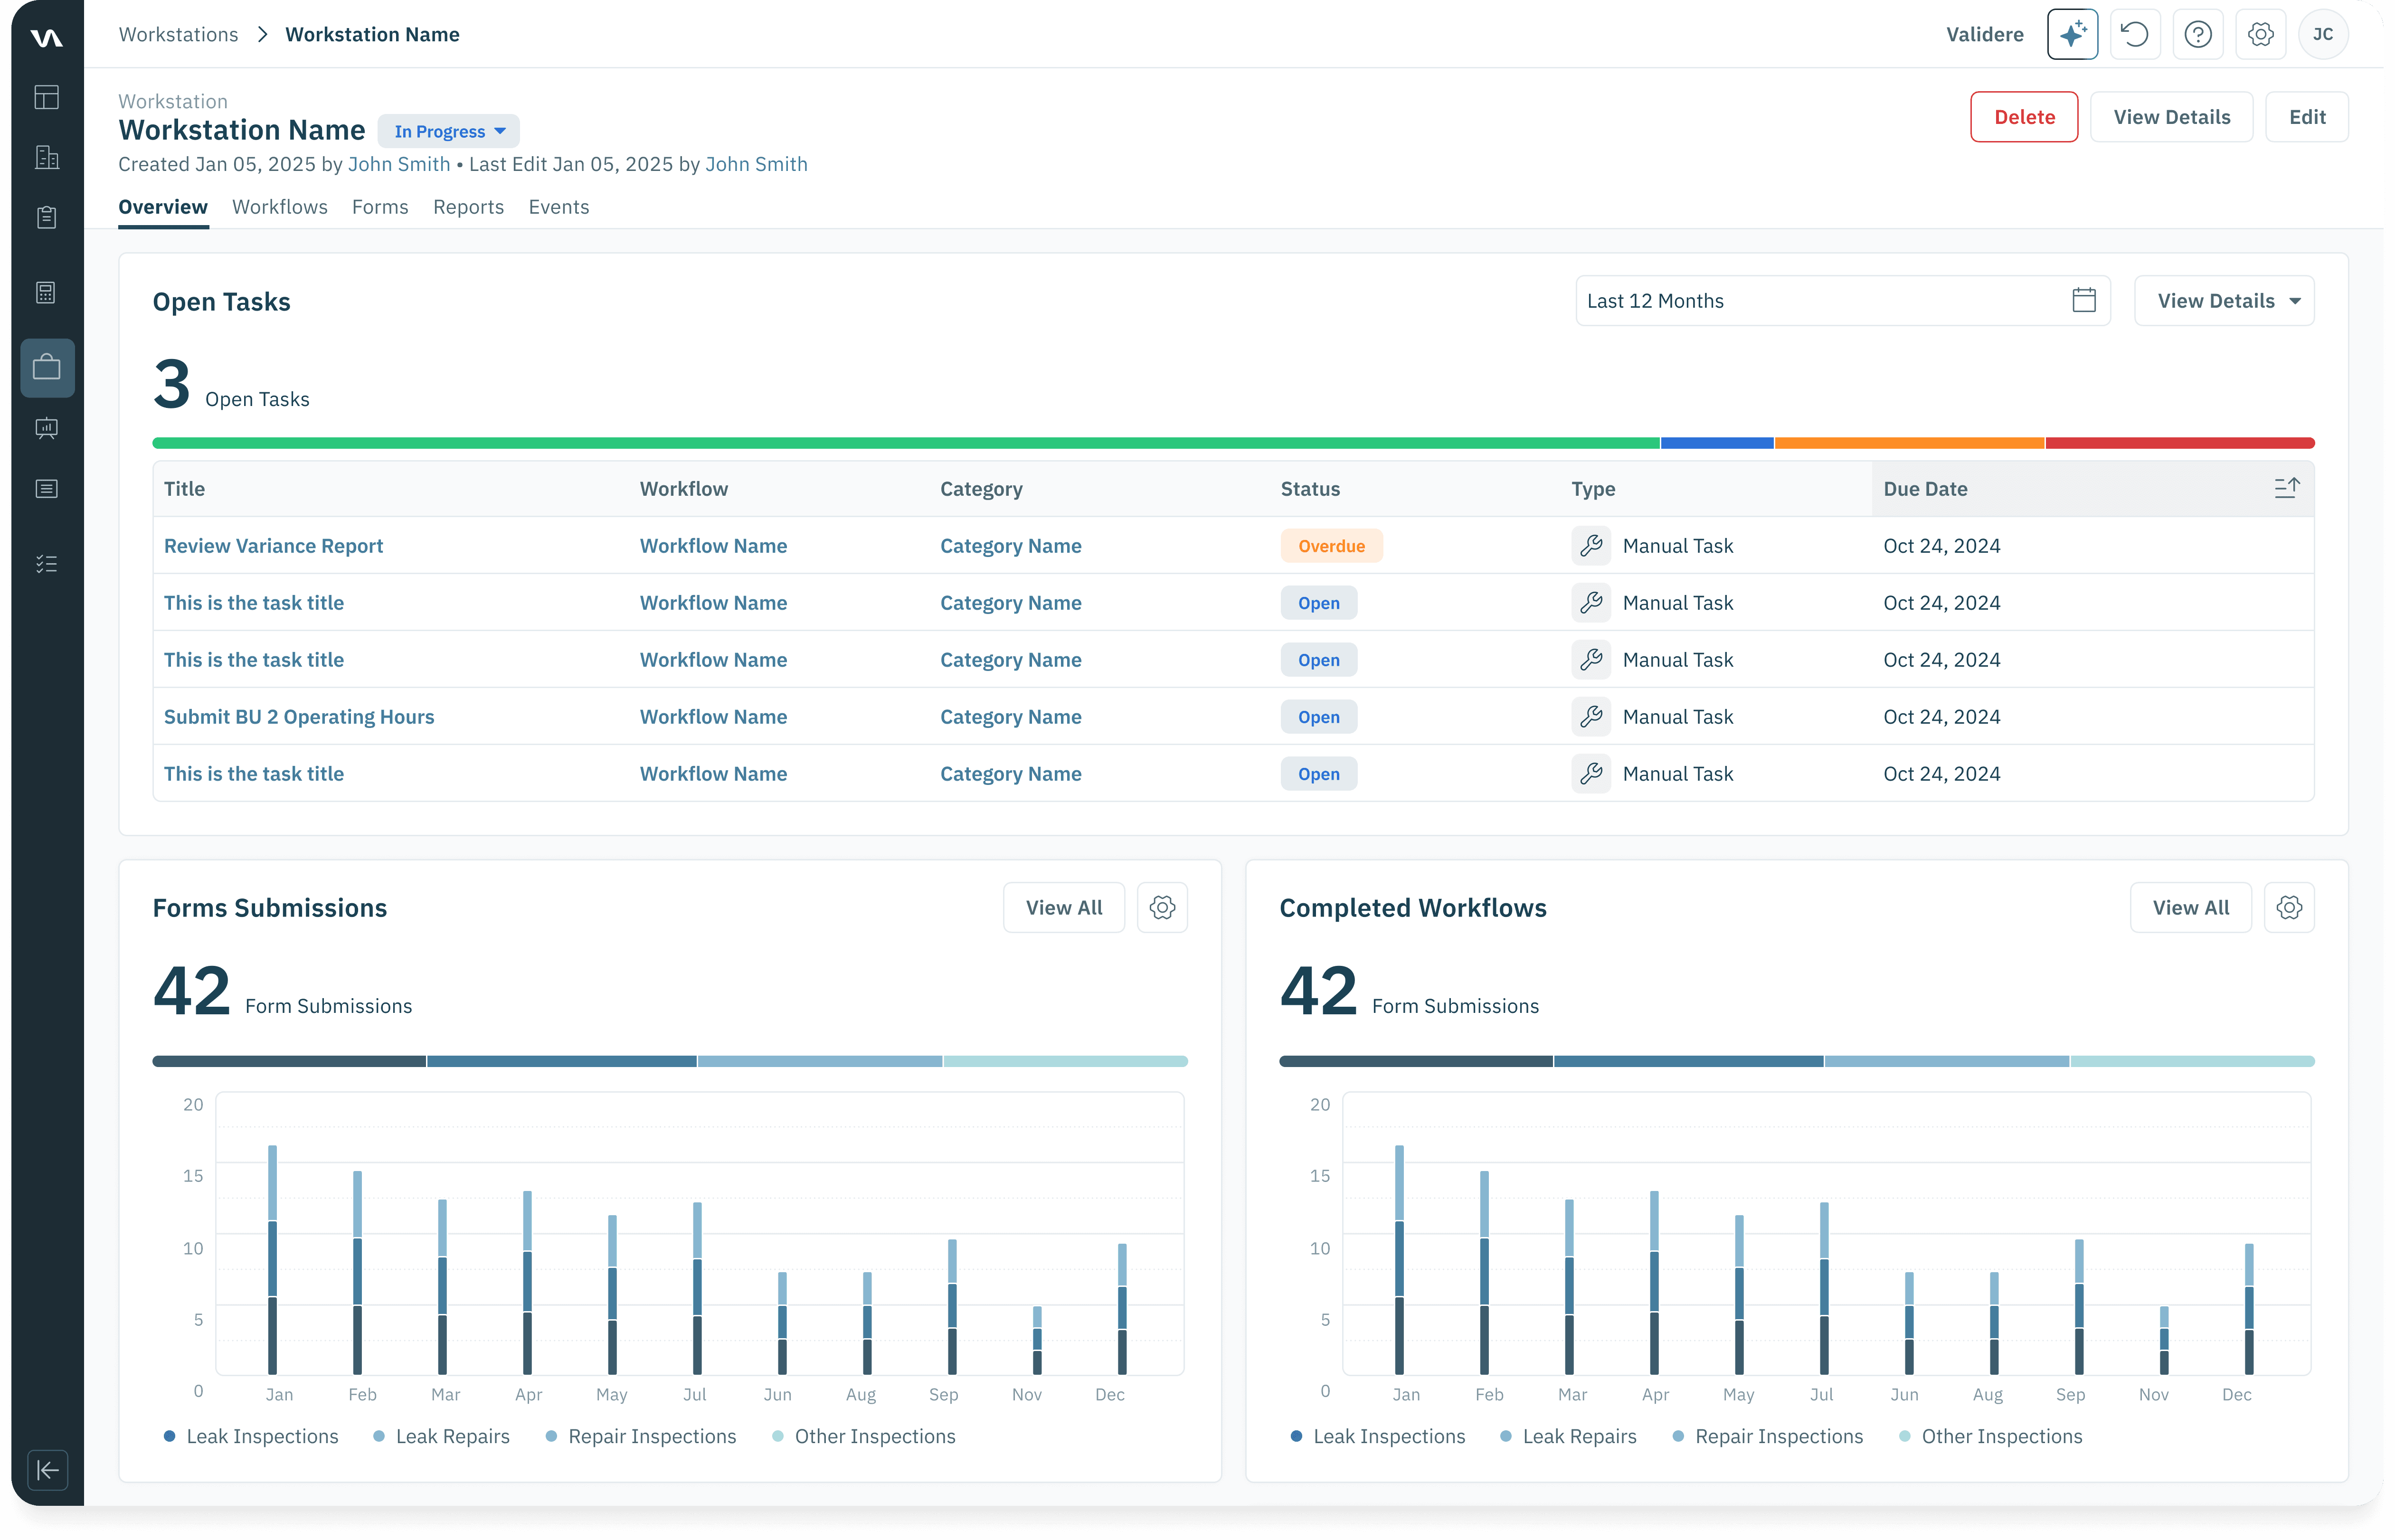The height and width of the screenshot is (1540, 2395).
Task: Sort table using Due Date sort icon
Action: pos(2286,489)
